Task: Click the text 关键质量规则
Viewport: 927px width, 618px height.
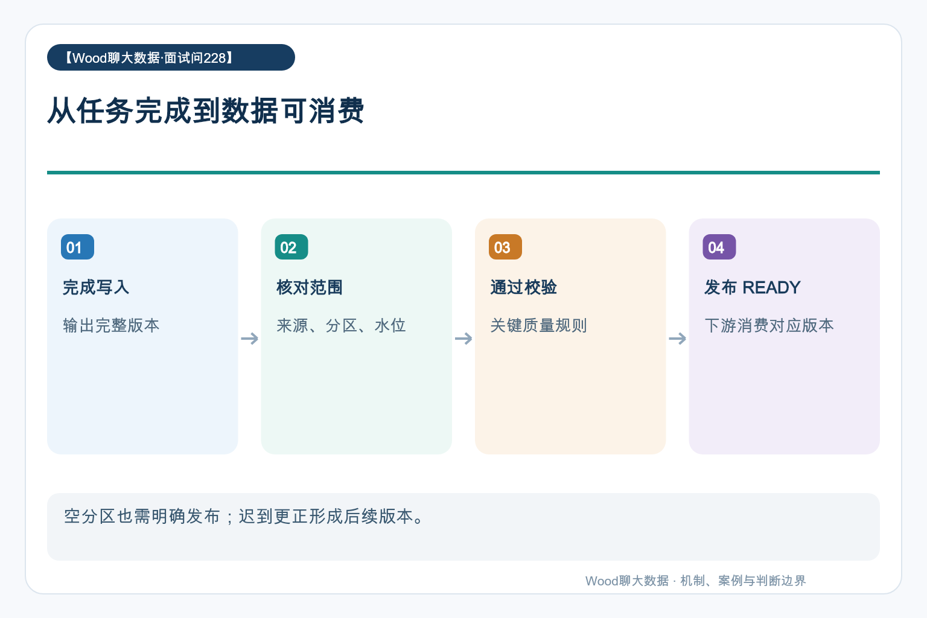Action: [x=538, y=325]
